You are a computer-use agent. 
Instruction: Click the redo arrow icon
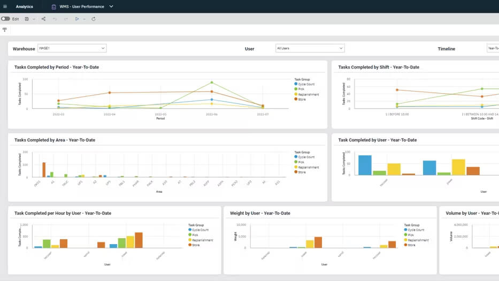66,19
